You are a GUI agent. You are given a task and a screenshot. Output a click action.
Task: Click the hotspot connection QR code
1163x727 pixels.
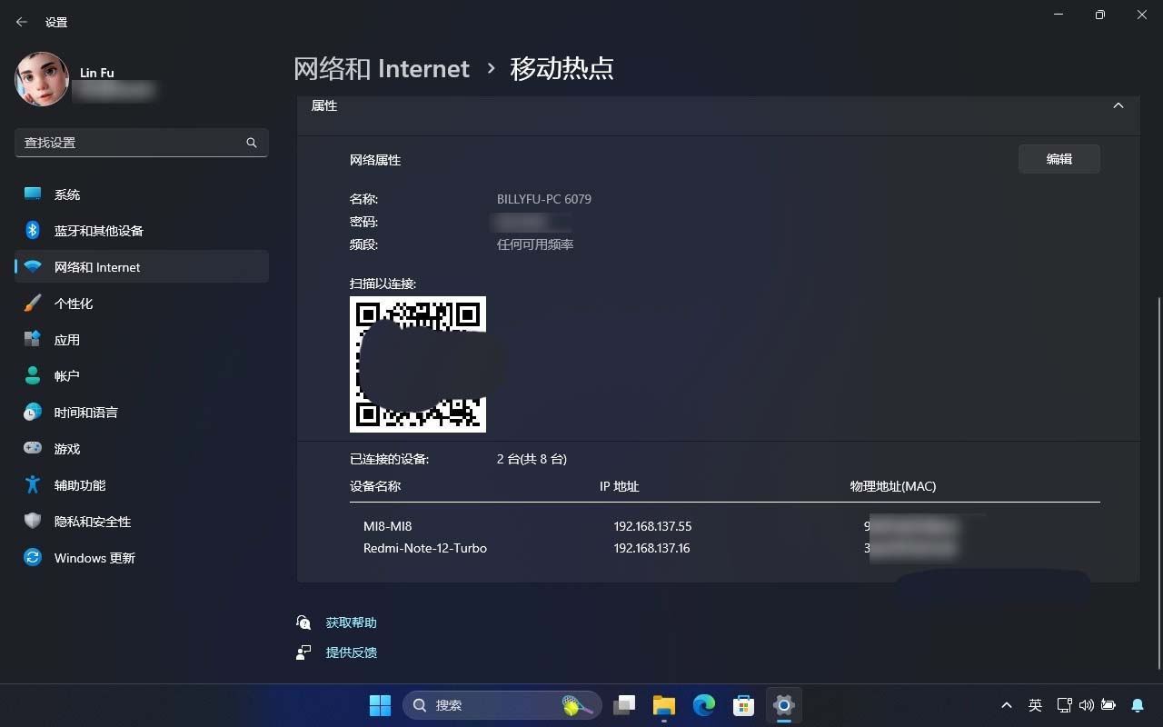point(418,363)
